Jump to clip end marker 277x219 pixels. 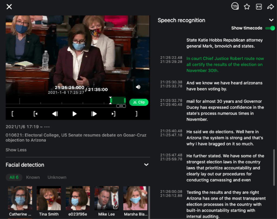coord(113,114)
